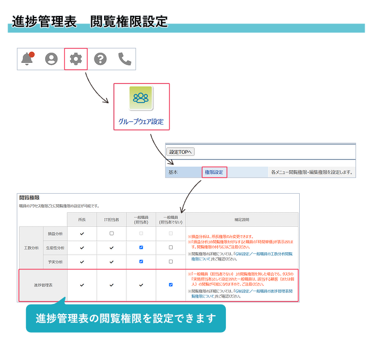This screenshot has width=372, height=346.
Task: Click the user account profile icon
Action: [x=51, y=59]
